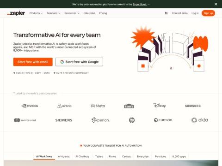Click the Experian logo

100,120
